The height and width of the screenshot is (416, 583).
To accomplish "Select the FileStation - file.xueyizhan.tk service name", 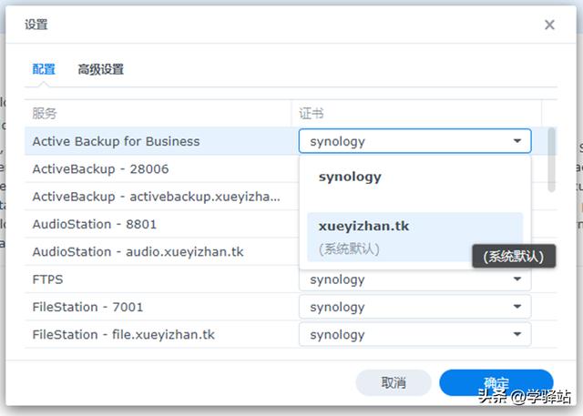I will pos(124,335).
